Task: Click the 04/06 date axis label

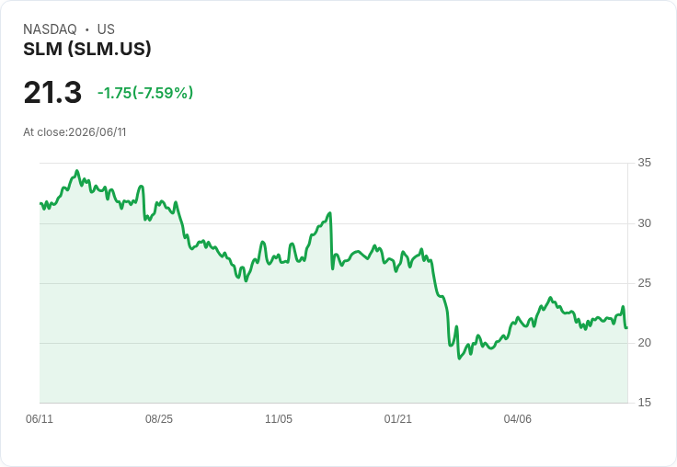Action: tap(518, 418)
